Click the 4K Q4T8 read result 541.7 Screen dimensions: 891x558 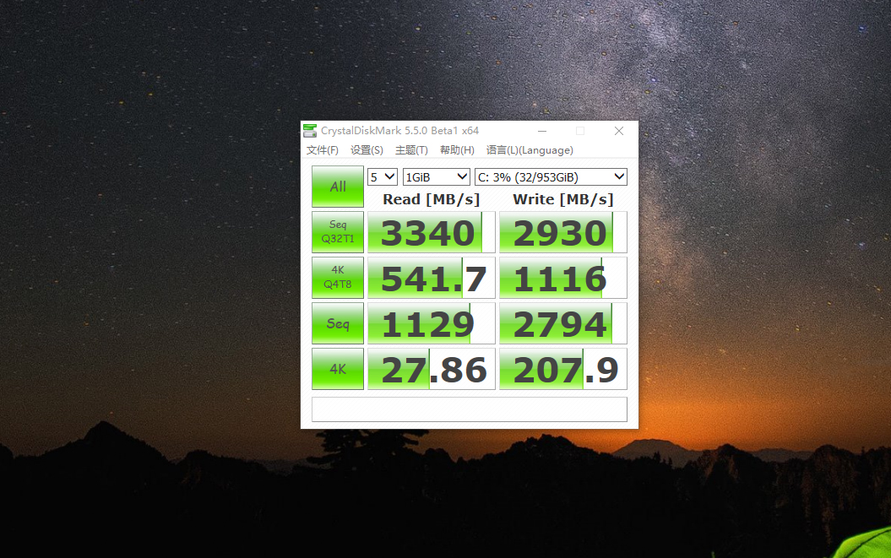(432, 277)
